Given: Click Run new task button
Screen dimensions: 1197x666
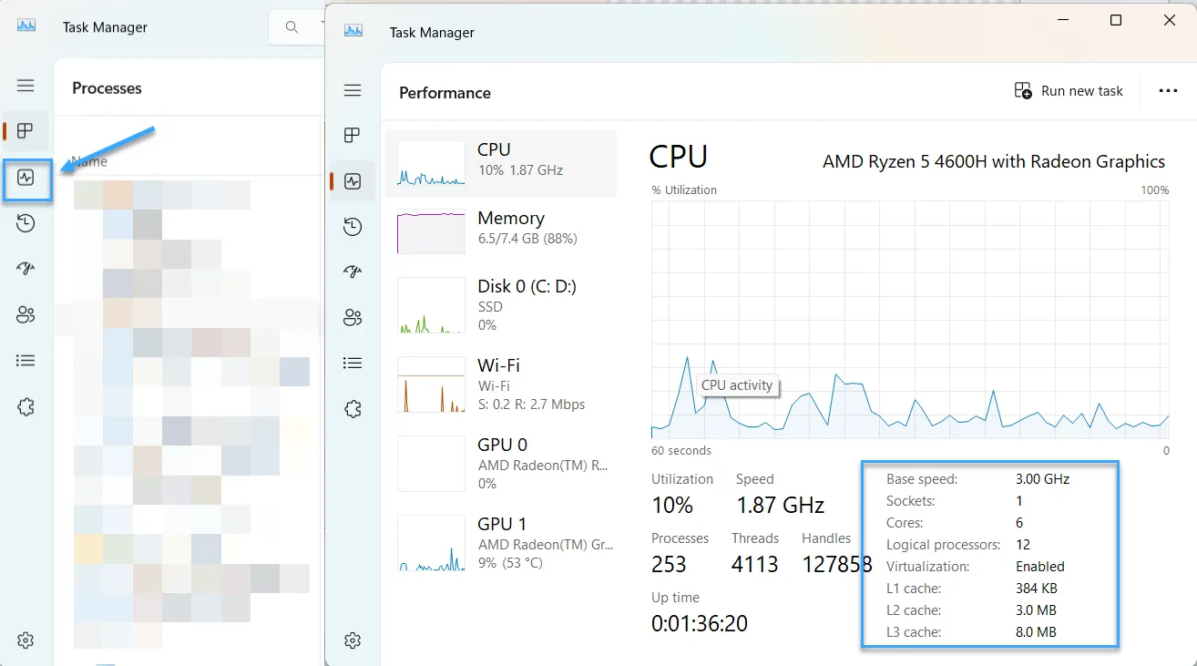Looking at the screenshot, I should click(x=1069, y=91).
